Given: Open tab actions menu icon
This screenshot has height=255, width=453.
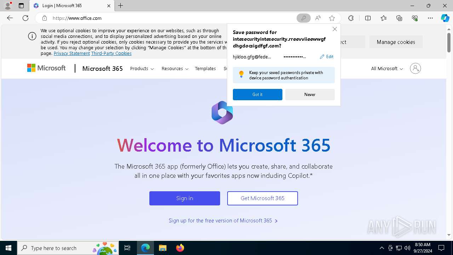Looking at the screenshot, I should click(21, 6).
